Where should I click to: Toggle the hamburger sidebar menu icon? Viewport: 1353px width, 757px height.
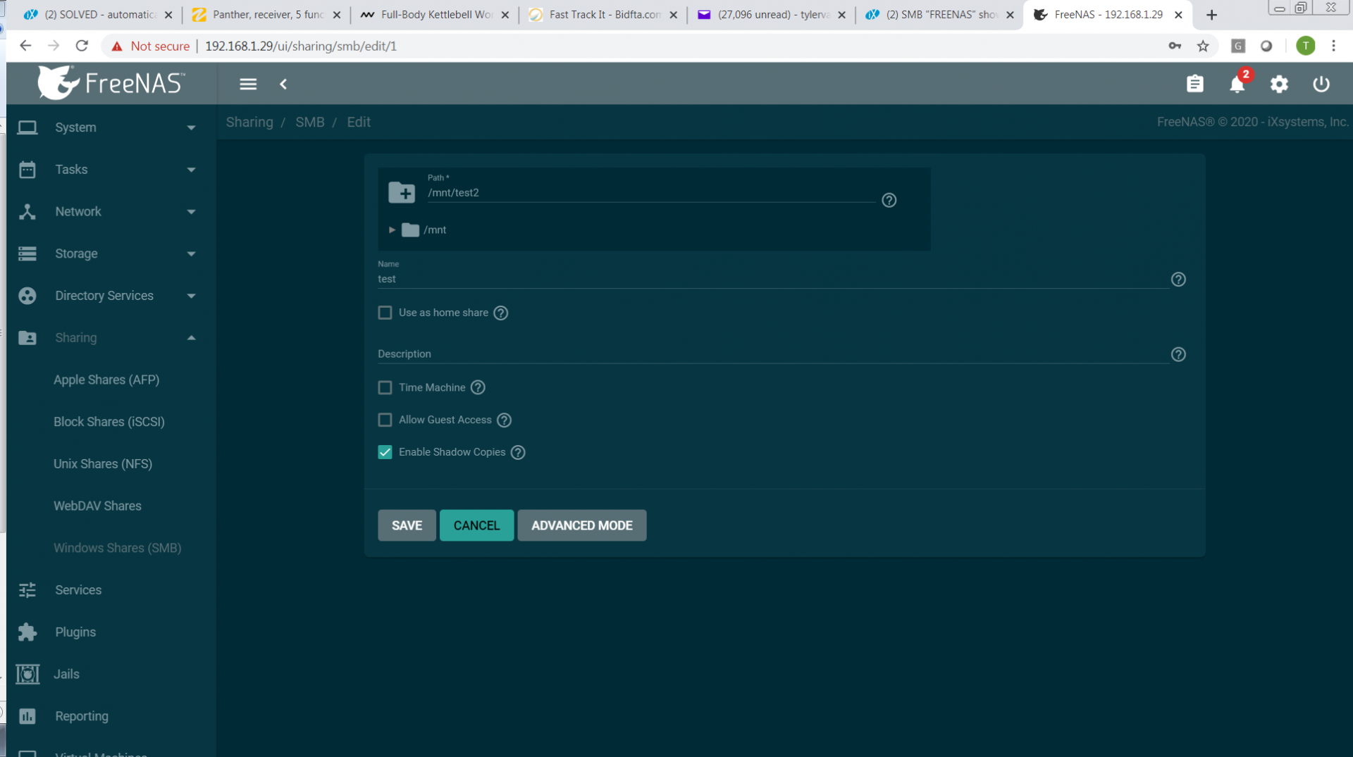(x=248, y=84)
